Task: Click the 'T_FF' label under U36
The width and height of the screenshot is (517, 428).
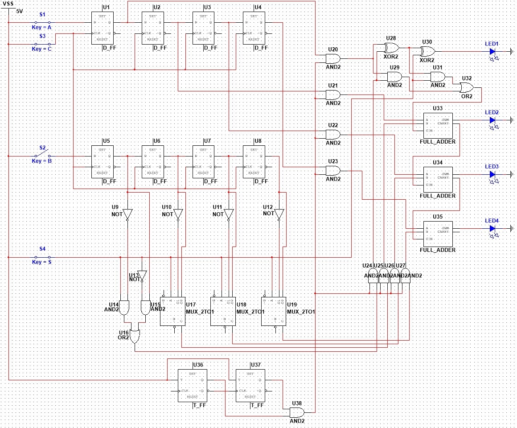Action: [x=200, y=405]
